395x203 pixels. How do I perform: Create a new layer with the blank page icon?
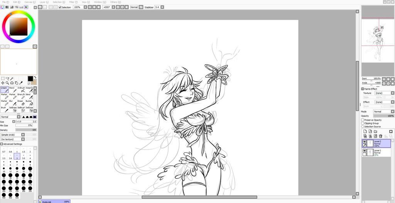[365, 131]
